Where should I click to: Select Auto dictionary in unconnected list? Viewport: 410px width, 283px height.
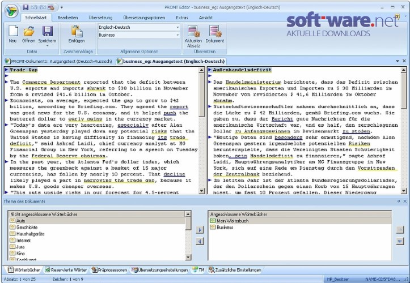click(96, 221)
